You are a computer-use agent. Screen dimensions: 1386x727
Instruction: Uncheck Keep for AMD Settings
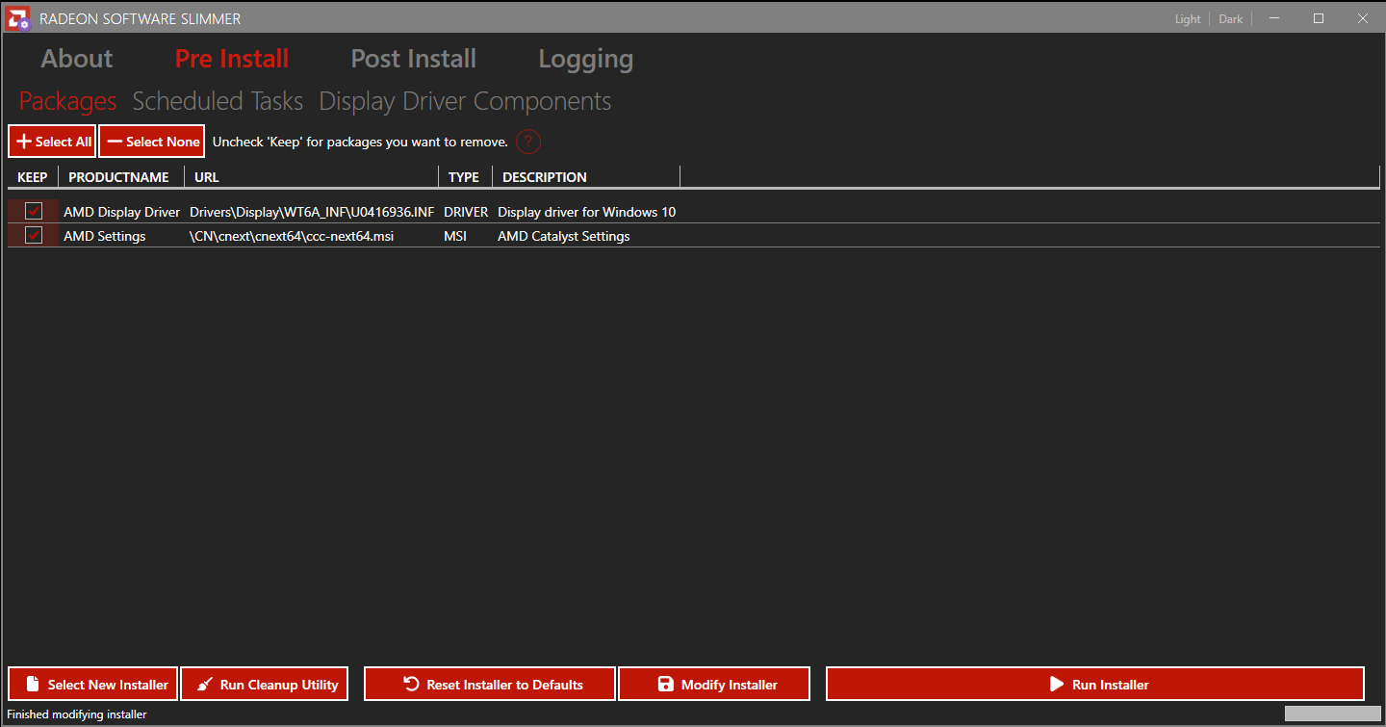[x=34, y=235]
